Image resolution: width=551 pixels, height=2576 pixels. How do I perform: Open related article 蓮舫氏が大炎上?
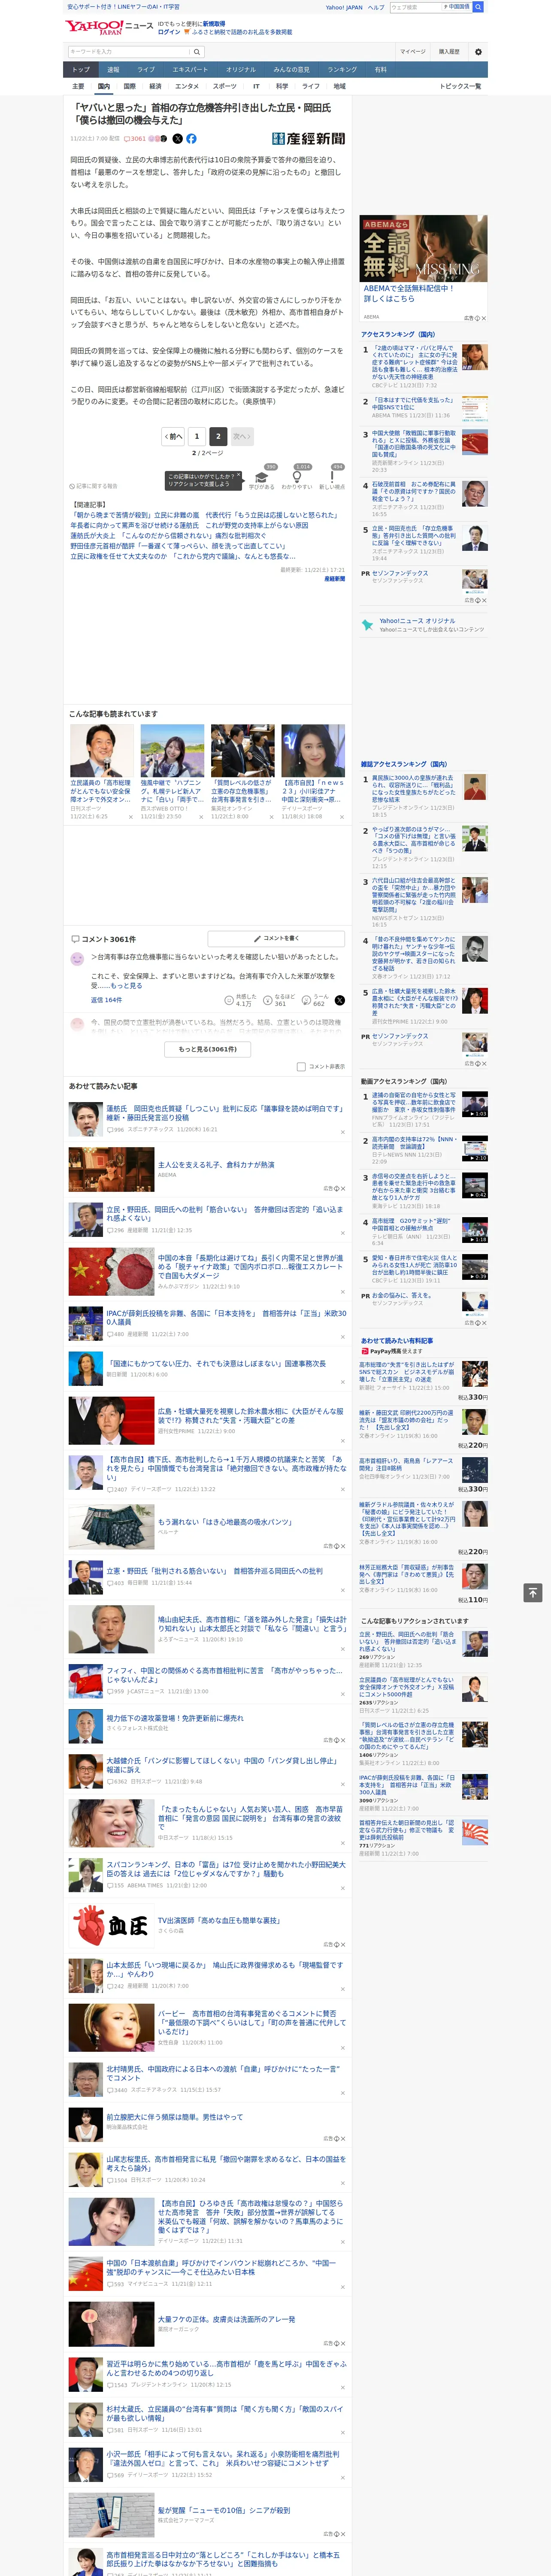pos(167,536)
